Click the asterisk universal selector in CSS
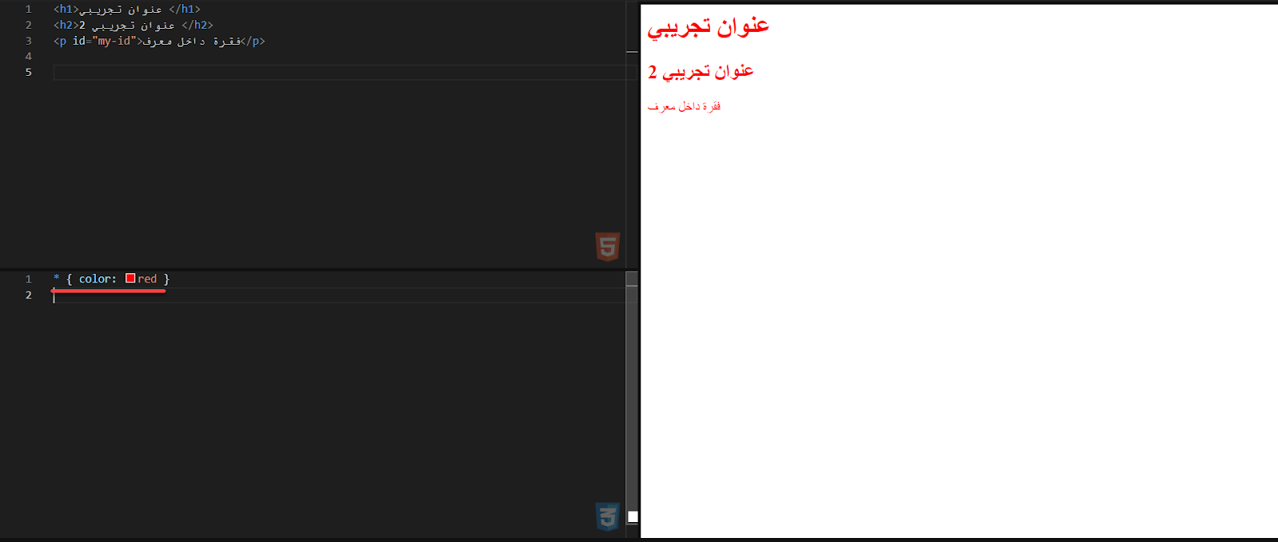The height and width of the screenshot is (542, 1278). (x=57, y=278)
